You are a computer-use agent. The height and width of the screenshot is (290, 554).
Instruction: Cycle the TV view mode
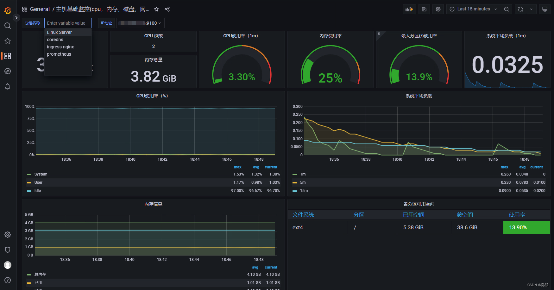click(545, 9)
